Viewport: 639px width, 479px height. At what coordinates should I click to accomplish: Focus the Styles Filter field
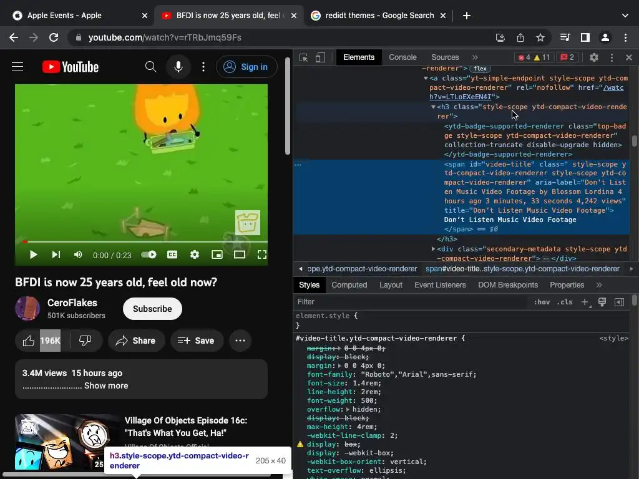(x=412, y=302)
